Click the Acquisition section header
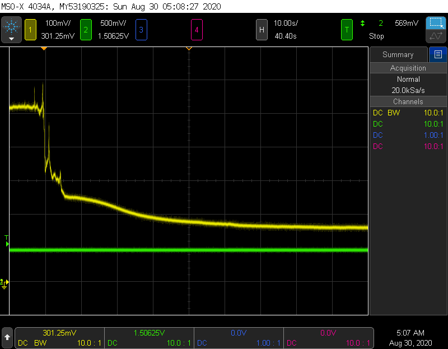The height and width of the screenshot is (349, 448). 408,68
